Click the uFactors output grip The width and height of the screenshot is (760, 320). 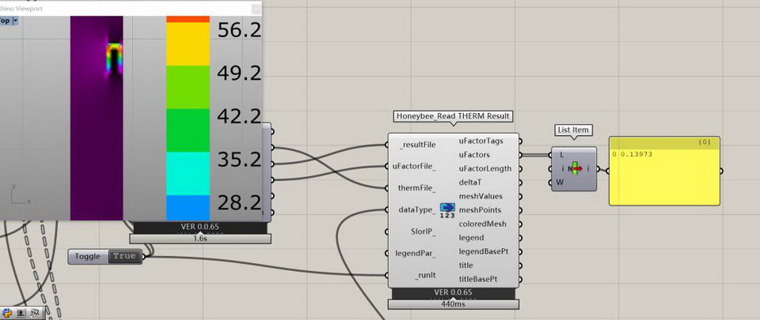(521, 155)
